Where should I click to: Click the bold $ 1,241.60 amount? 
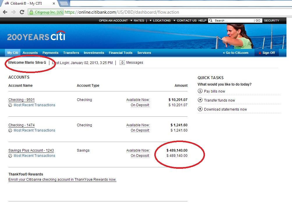click(x=179, y=125)
